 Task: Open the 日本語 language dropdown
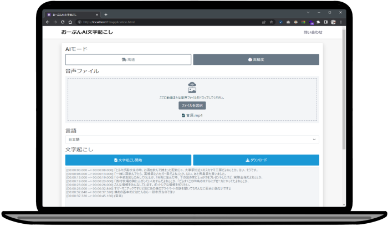(x=192, y=140)
